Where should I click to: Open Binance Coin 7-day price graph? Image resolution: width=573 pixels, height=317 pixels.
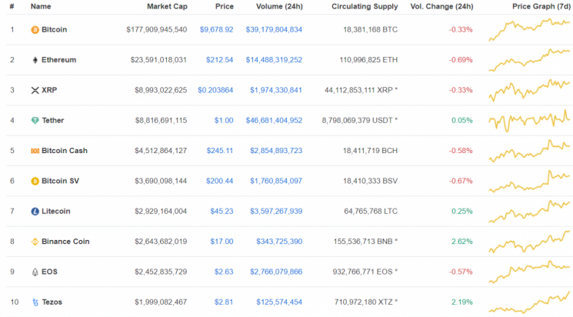[529, 242]
